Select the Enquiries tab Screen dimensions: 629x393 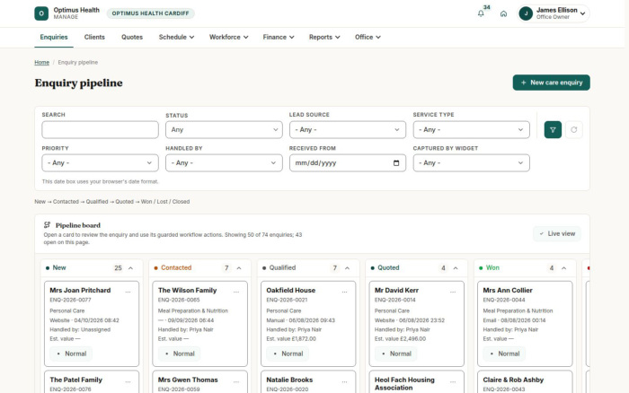point(54,37)
